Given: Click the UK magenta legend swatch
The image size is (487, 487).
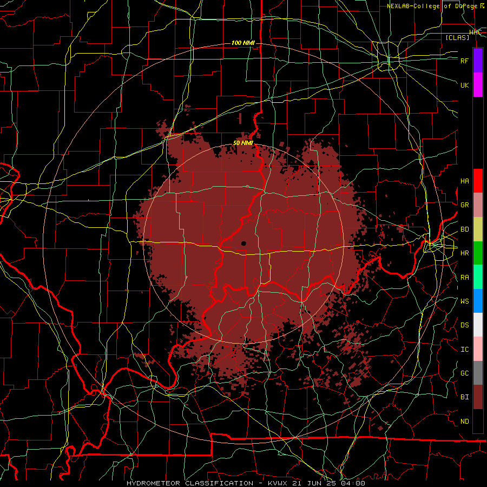Looking at the screenshot, I should 478,85.
